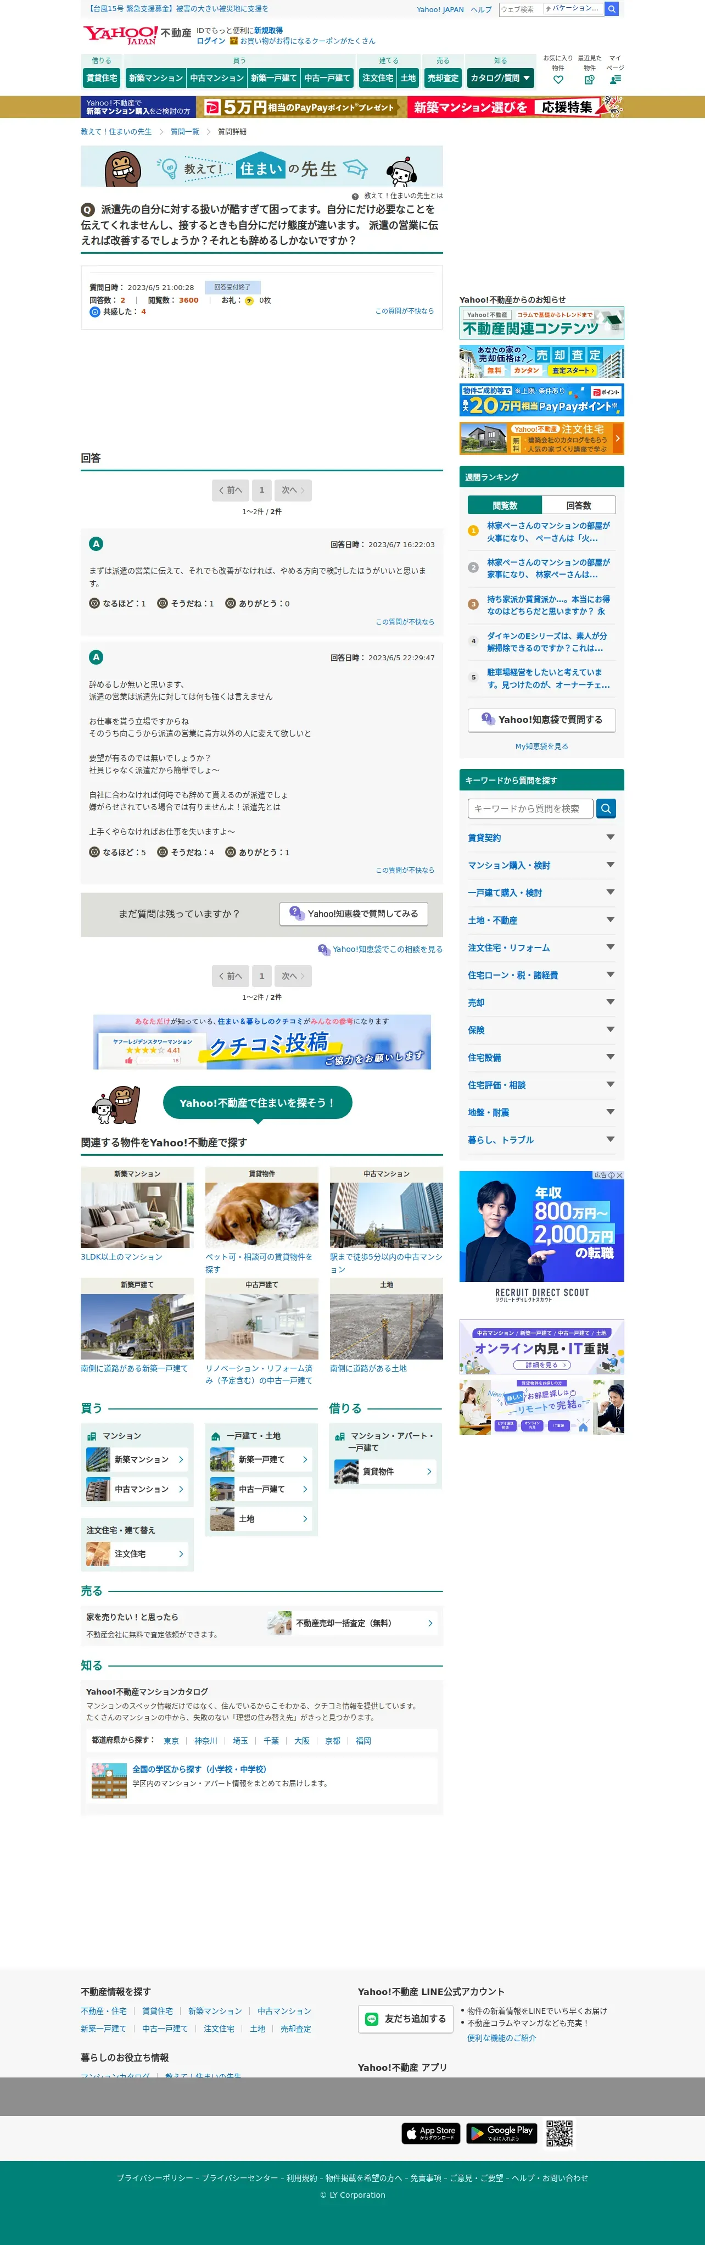Click ありがとう icon on the 2023/6/5 answer
The width and height of the screenshot is (705, 2245).
[x=230, y=853]
